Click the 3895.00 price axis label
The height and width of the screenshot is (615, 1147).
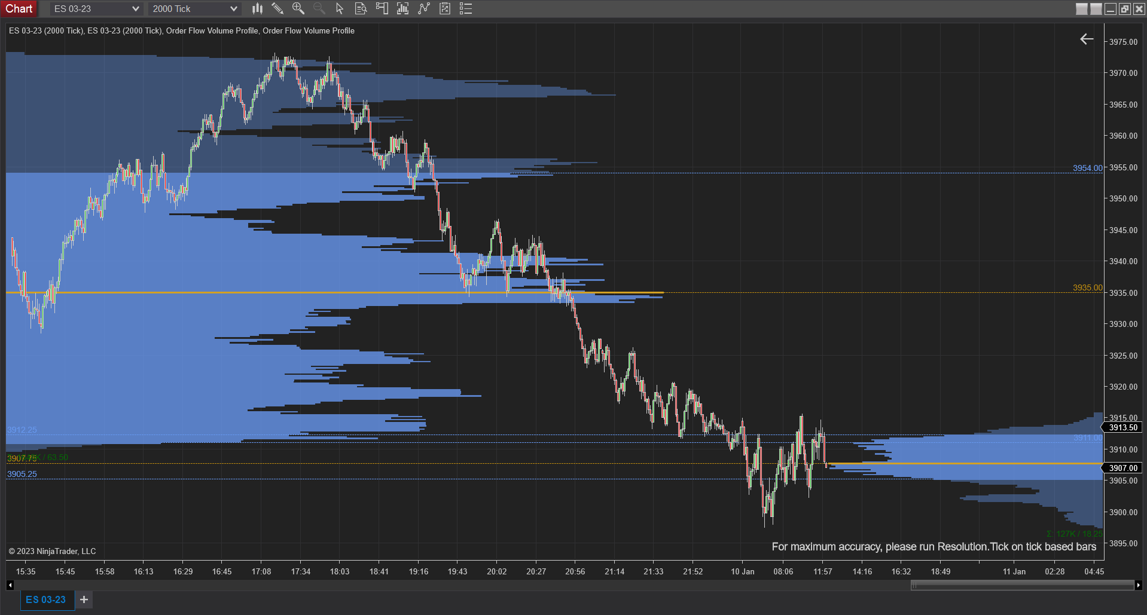click(1124, 543)
